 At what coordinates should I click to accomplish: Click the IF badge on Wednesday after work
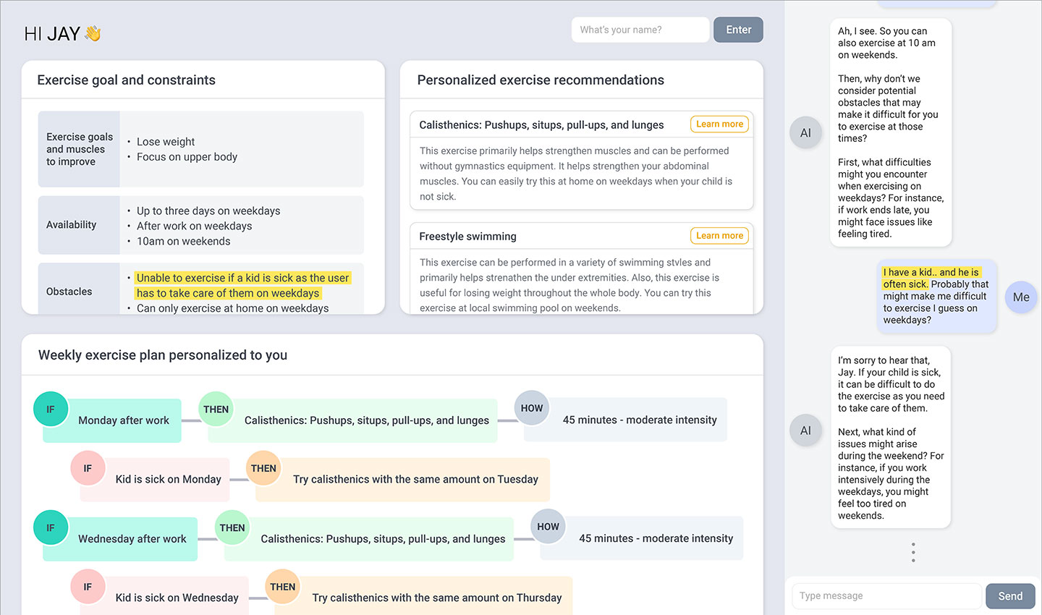point(51,527)
